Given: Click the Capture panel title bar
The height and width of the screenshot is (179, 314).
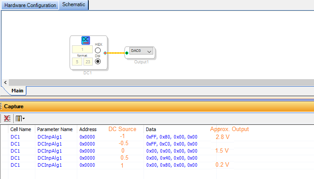Looking at the screenshot, I should (x=157, y=106).
